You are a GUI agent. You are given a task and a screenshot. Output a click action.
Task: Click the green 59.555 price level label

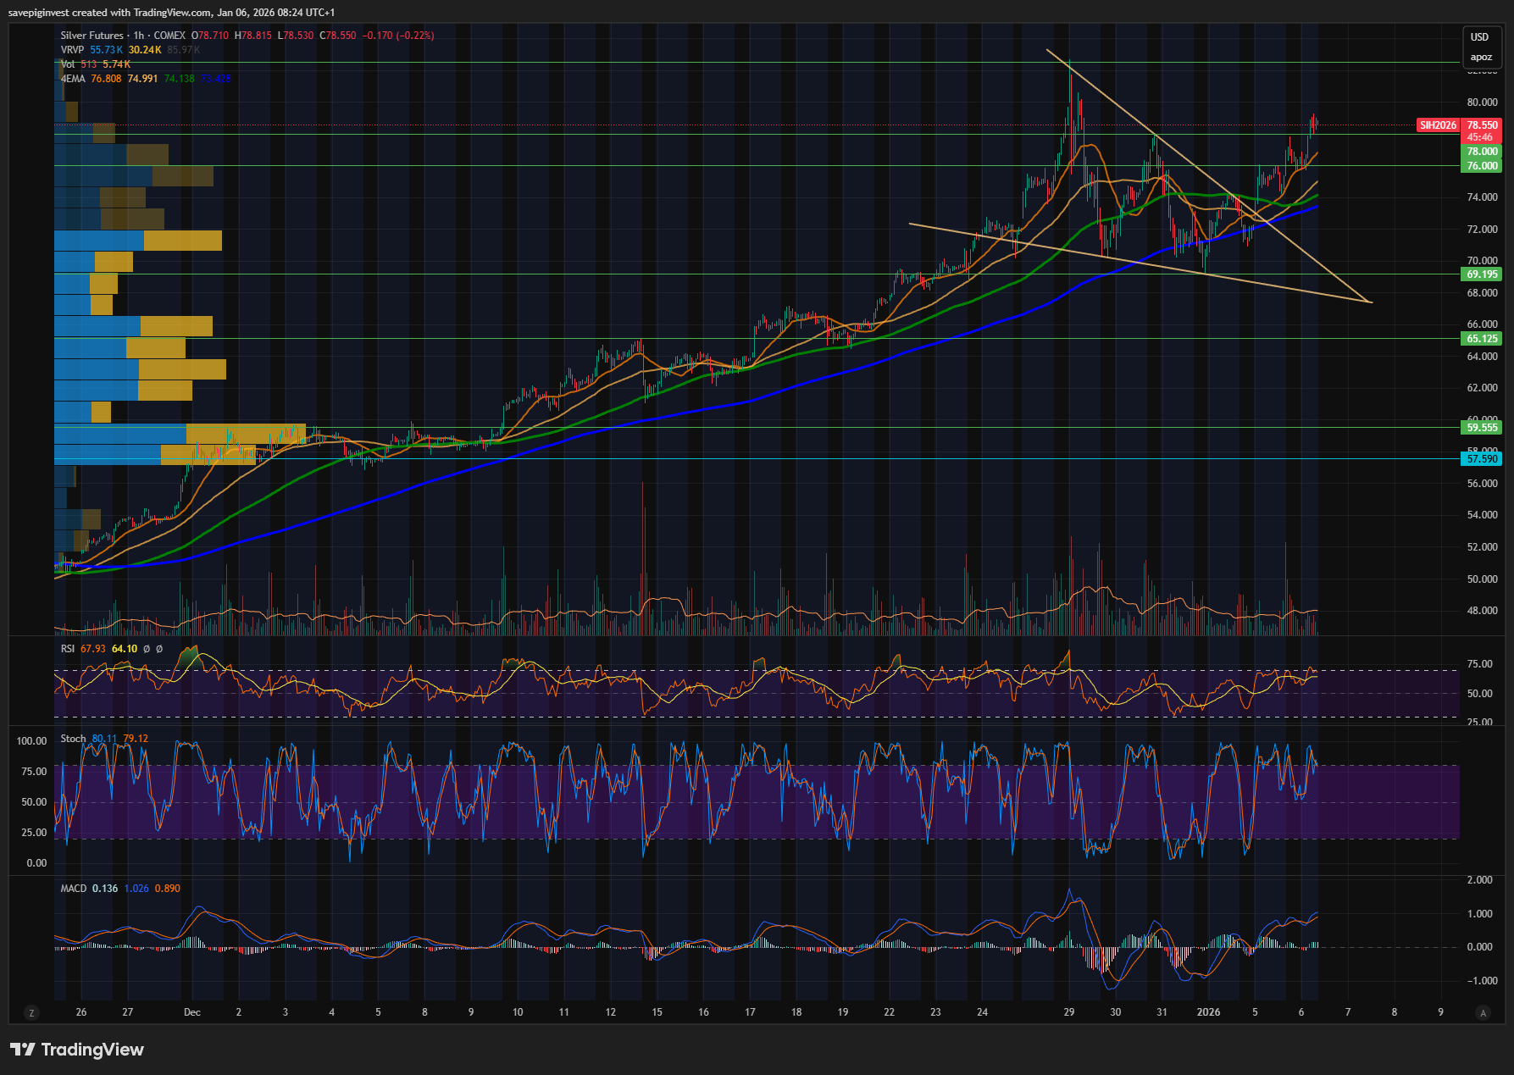[1482, 428]
